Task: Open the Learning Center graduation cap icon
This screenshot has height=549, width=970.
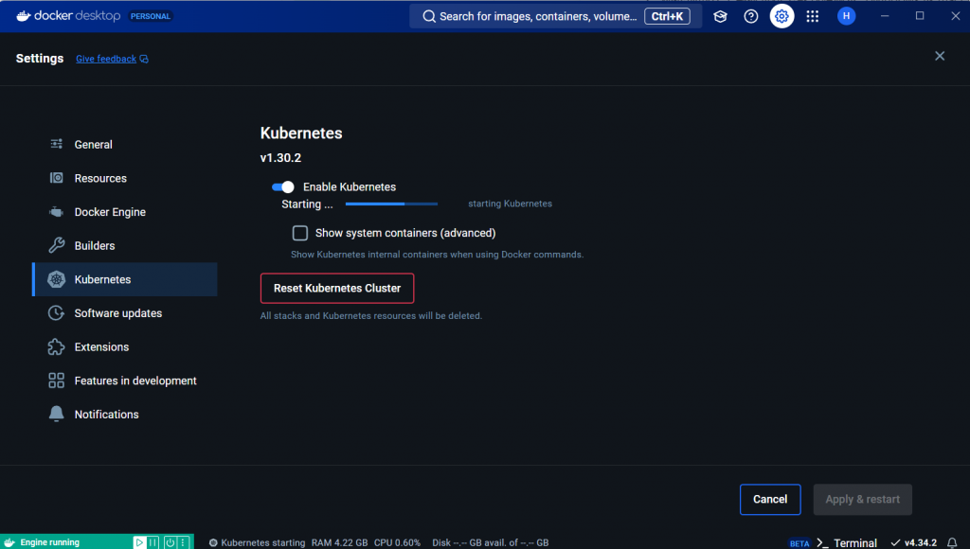Action: click(720, 17)
